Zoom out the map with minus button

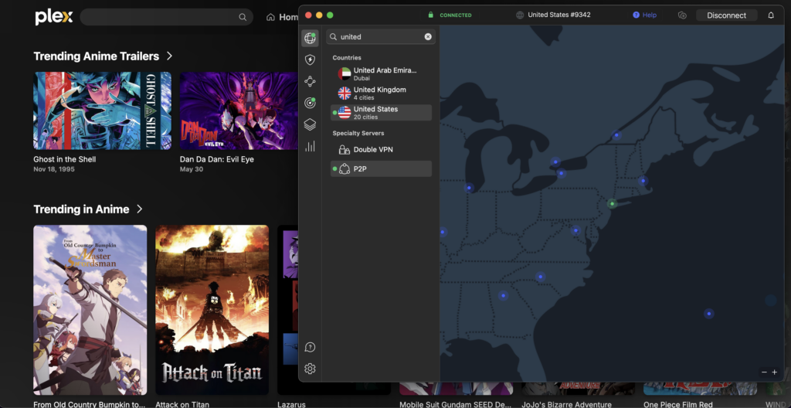[x=764, y=372]
